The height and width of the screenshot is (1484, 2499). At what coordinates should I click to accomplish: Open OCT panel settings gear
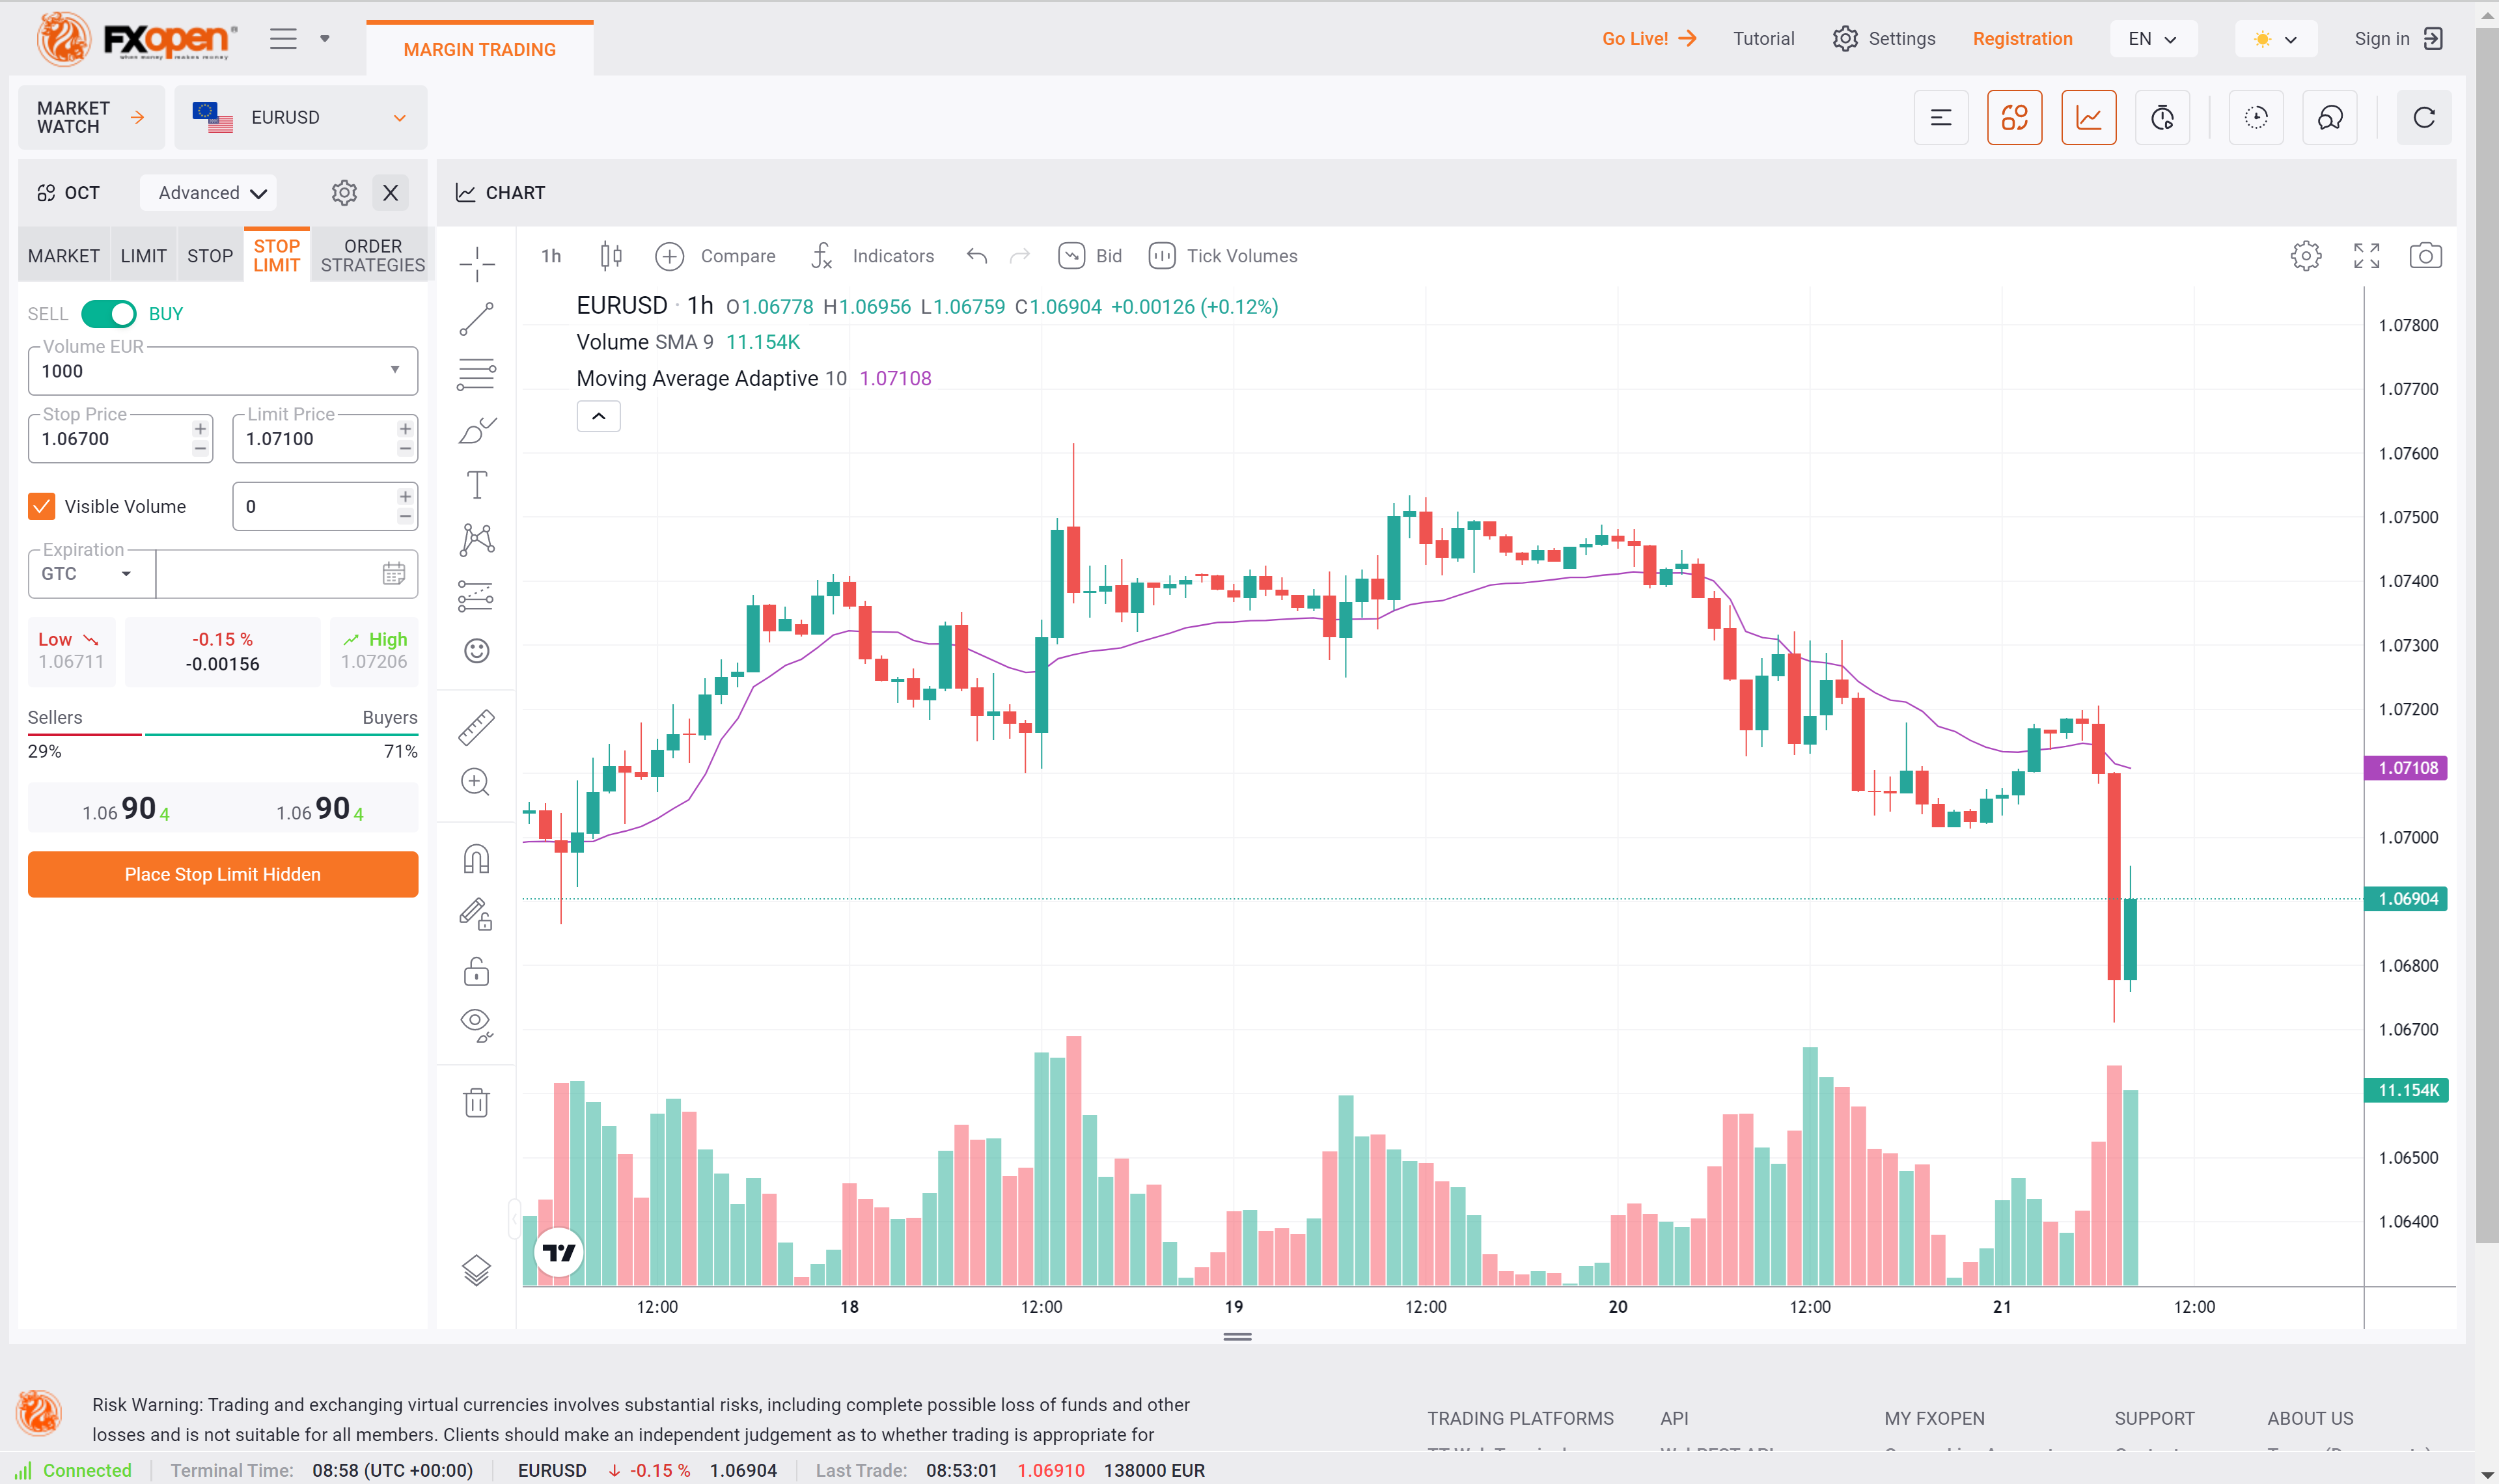tap(344, 193)
